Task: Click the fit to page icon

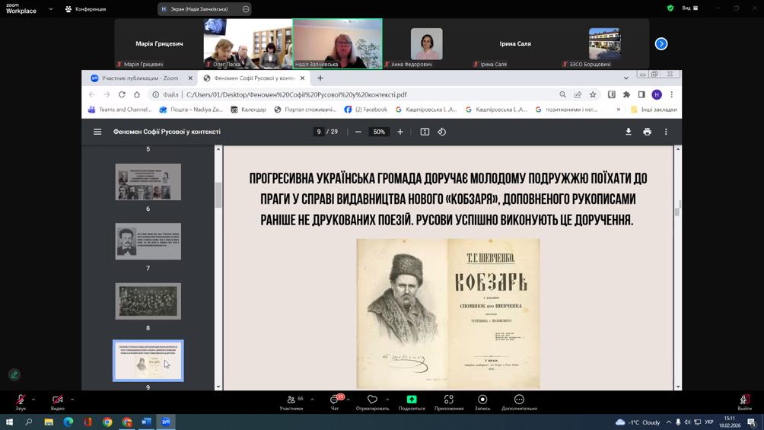Action: click(x=425, y=132)
